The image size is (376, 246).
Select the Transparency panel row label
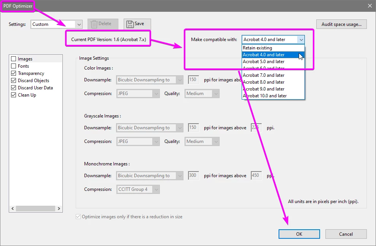coord(31,73)
